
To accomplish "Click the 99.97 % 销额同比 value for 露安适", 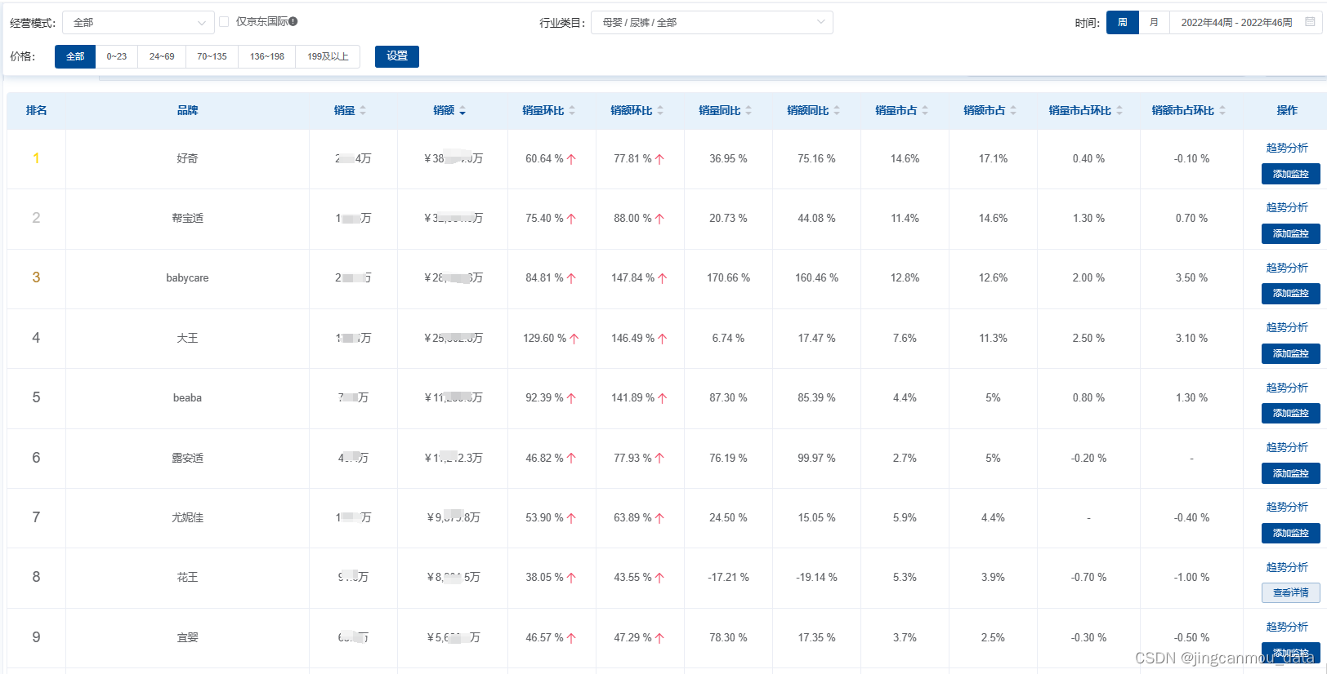I will [816, 458].
